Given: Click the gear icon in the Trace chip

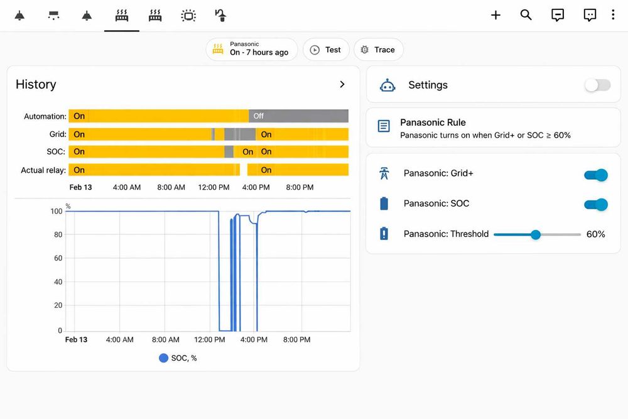Looking at the screenshot, I should (x=364, y=50).
